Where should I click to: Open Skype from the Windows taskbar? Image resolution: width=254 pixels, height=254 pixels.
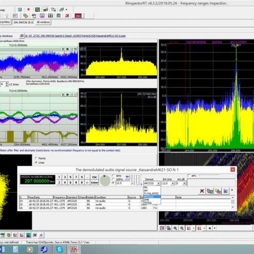[x=59, y=249]
